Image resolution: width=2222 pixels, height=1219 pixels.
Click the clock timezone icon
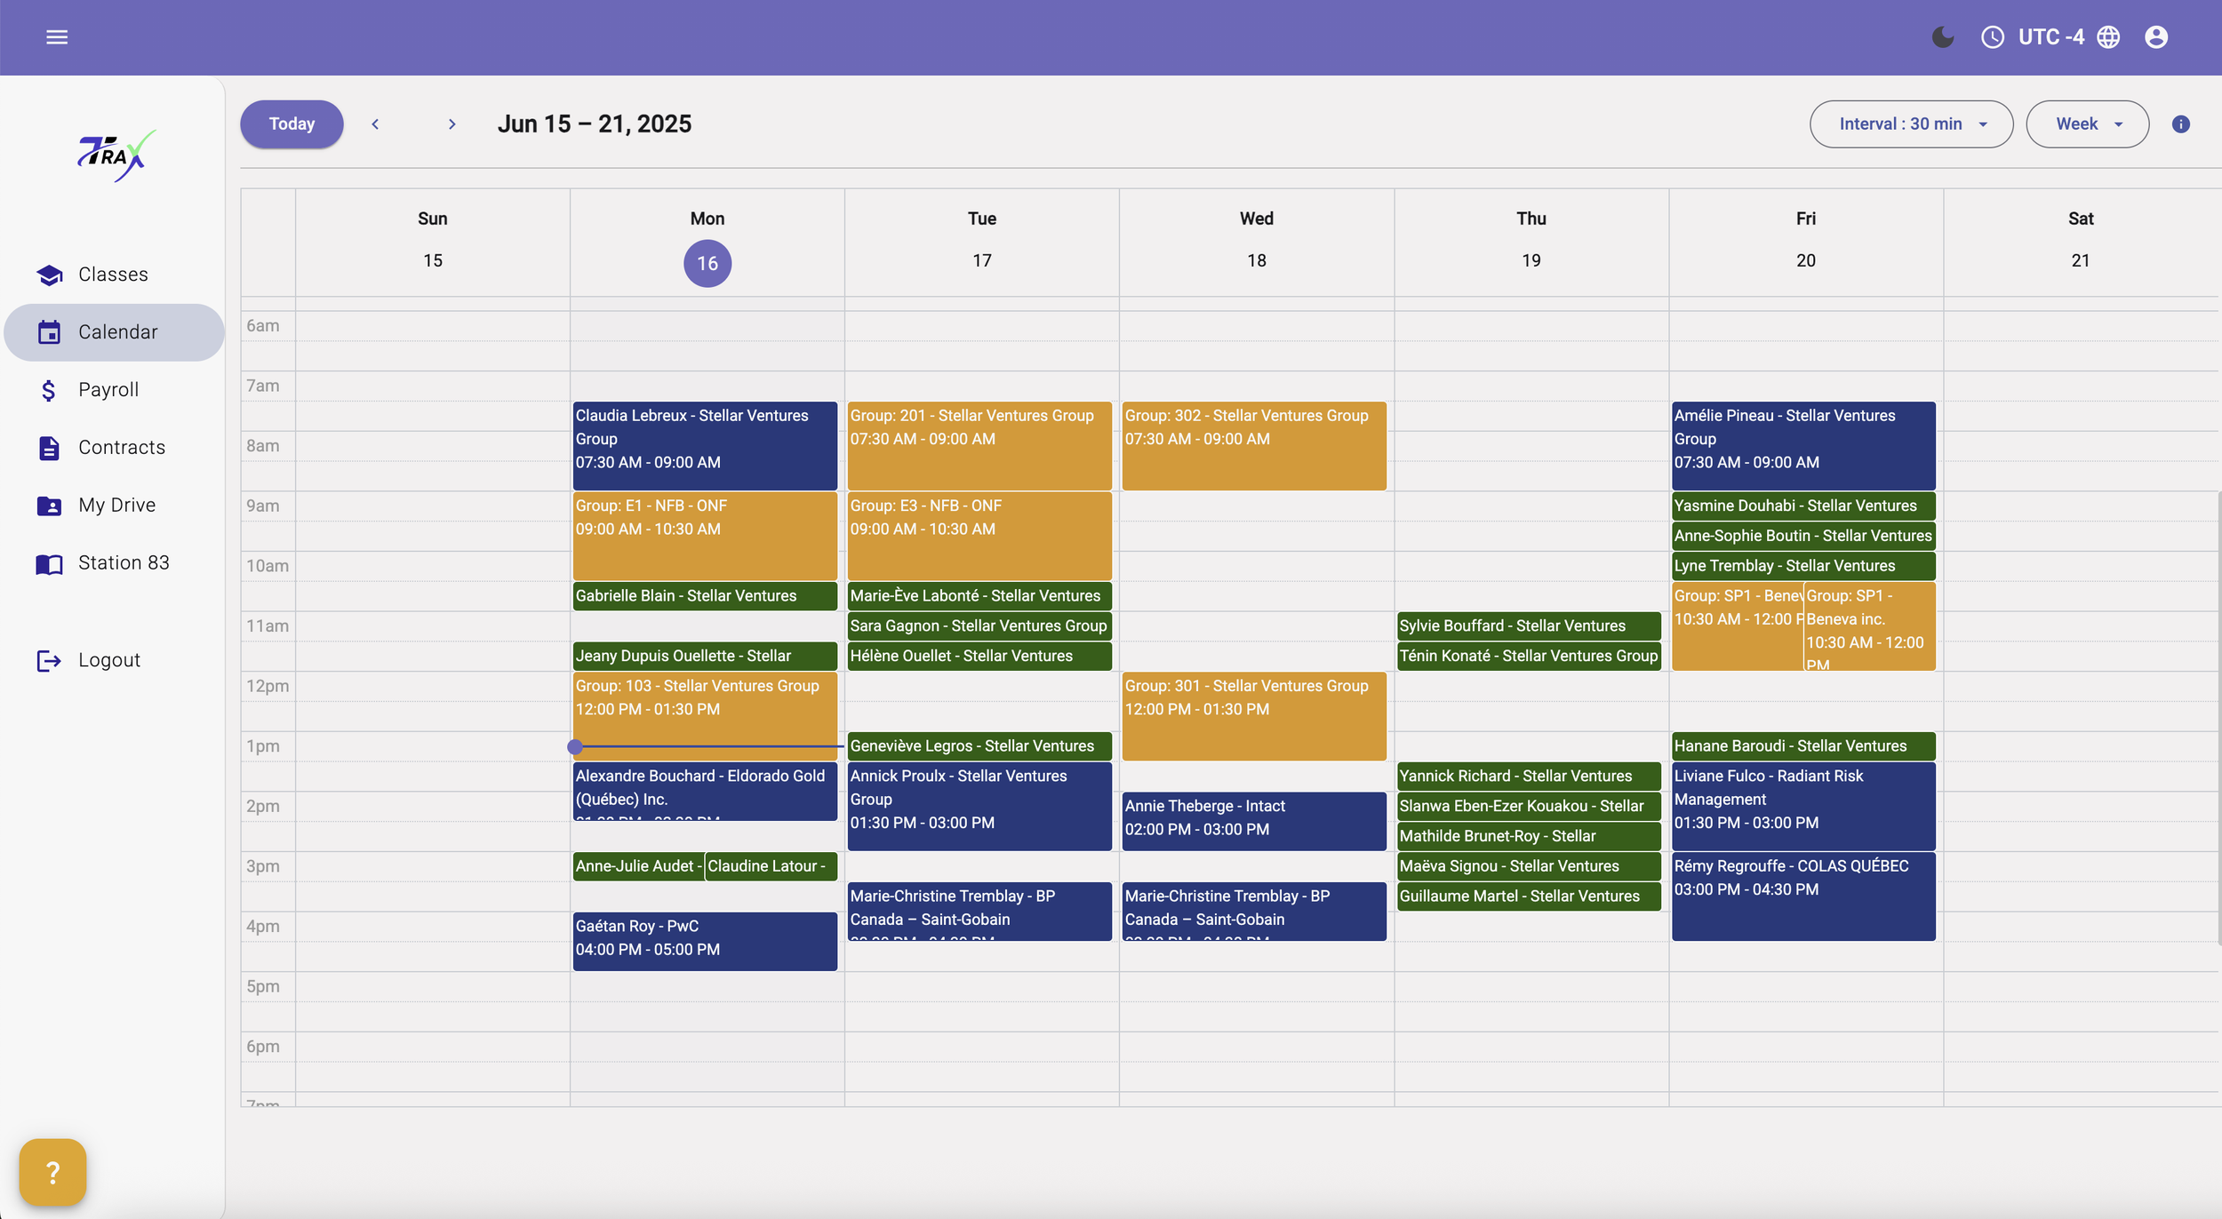click(x=1993, y=37)
